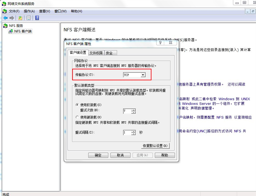
Task: Click the 帮助 button in the dialog
Action: (x=165, y=155)
